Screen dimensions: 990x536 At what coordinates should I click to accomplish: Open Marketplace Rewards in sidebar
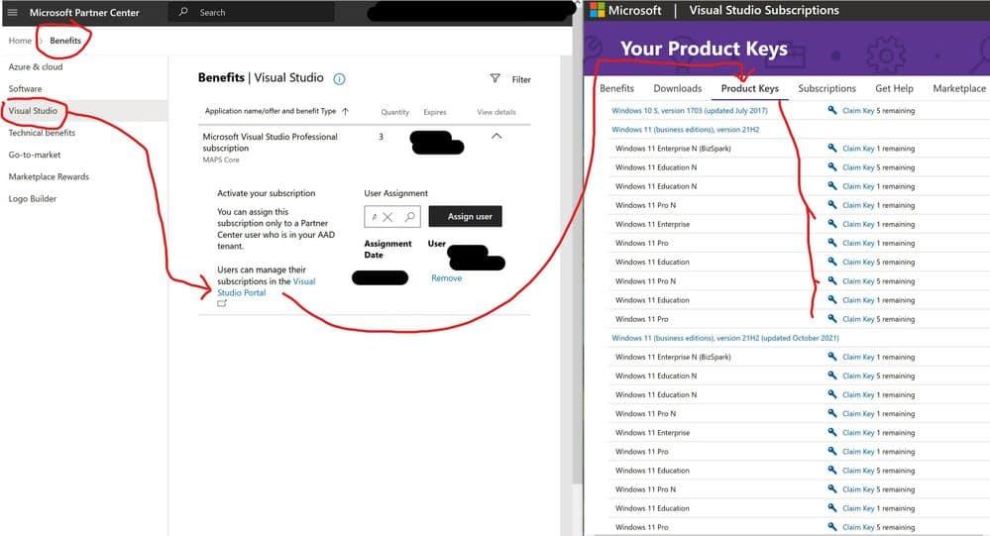49,176
